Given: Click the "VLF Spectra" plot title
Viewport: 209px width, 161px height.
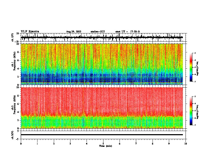Looking at the screenshot, I should click(30, 32).
